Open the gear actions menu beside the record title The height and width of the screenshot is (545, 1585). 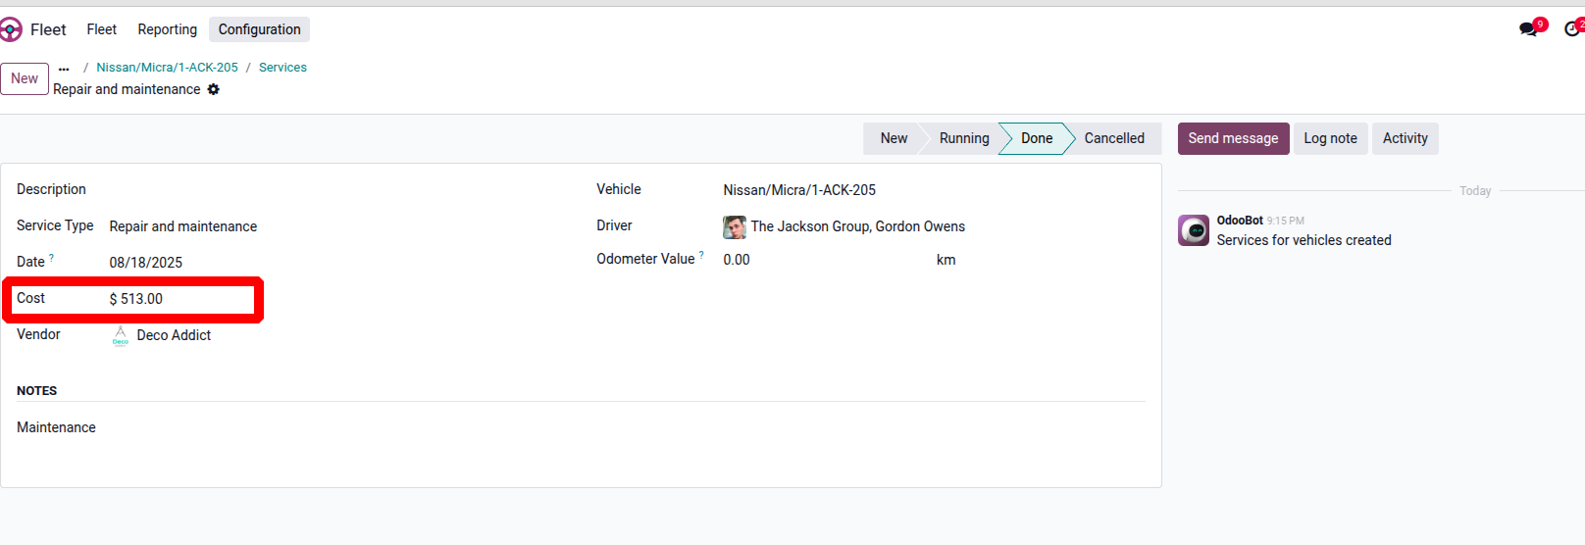point(214,89)
